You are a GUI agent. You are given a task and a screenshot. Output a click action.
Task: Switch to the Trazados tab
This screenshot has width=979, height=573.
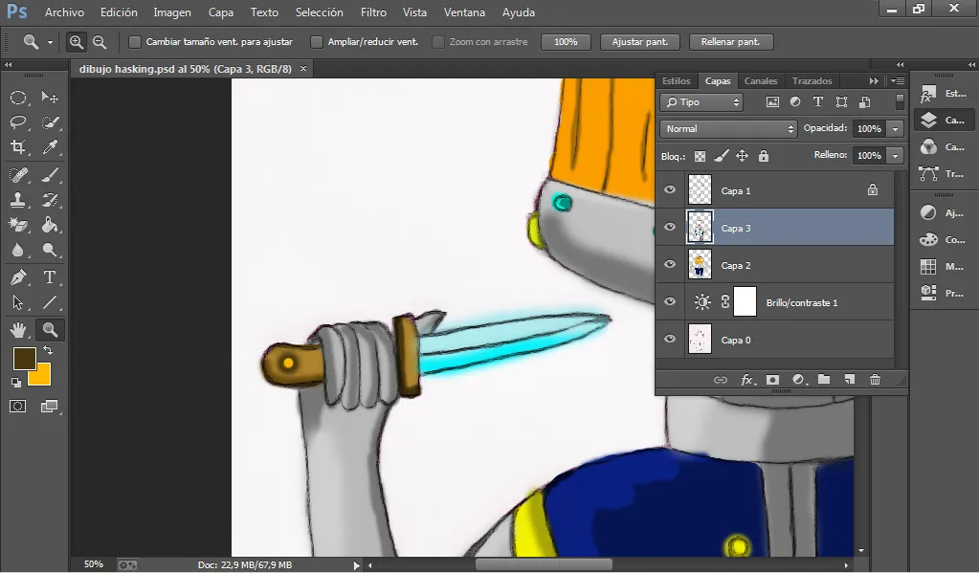(812, 81)
